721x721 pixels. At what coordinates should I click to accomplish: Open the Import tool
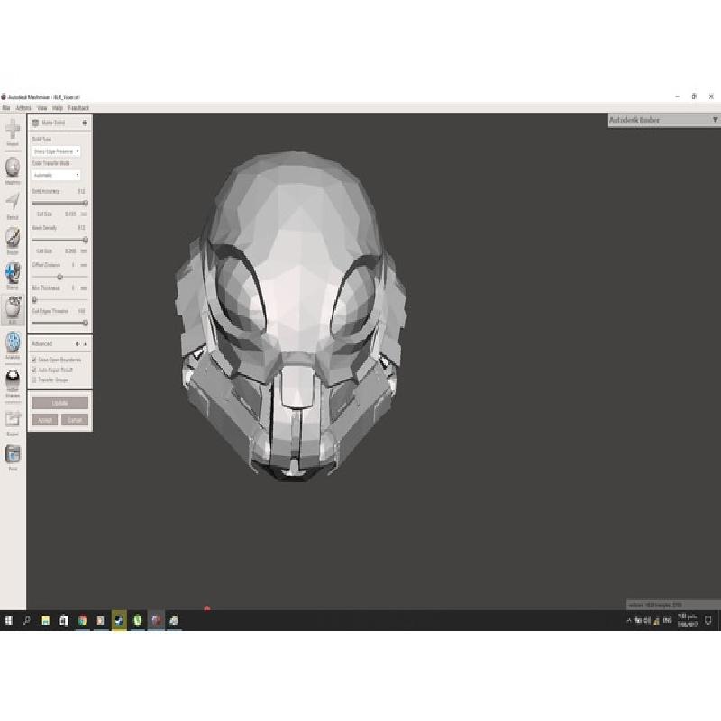[x=13, y=132]
